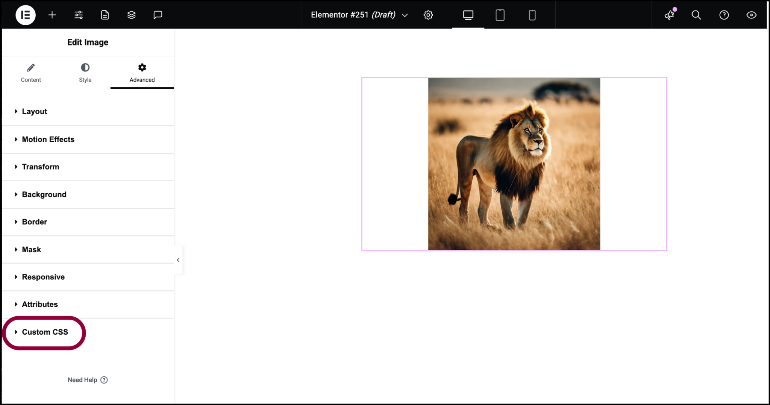The height and width of the screenshot is (405, 770).
Task: Open the Help center icon
Action: tap(723, 15)
